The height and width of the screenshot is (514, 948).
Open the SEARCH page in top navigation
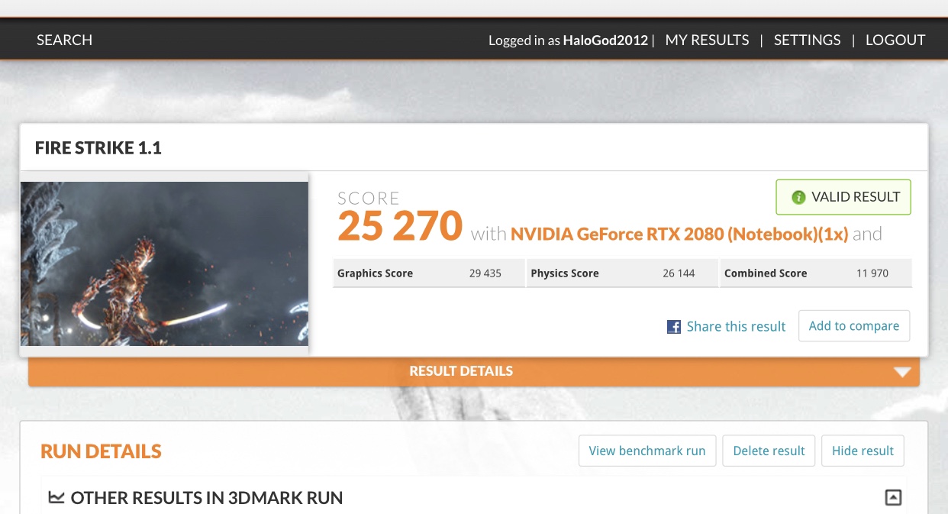click(64, 40)
